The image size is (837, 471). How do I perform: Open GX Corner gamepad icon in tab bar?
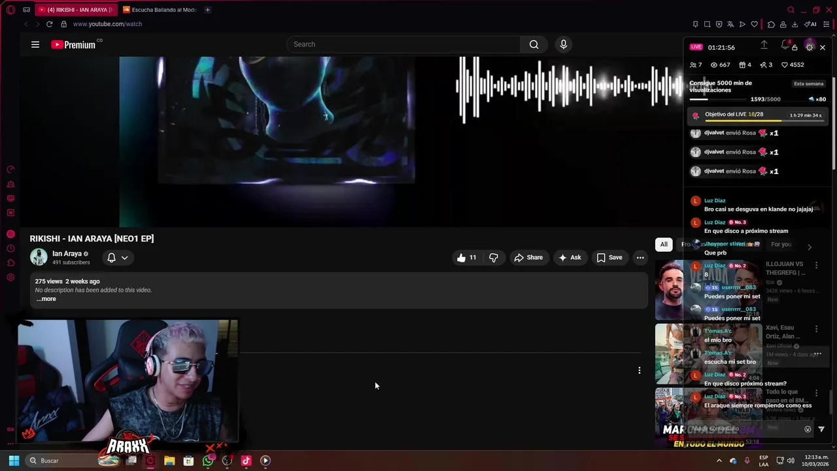(26, 10)
